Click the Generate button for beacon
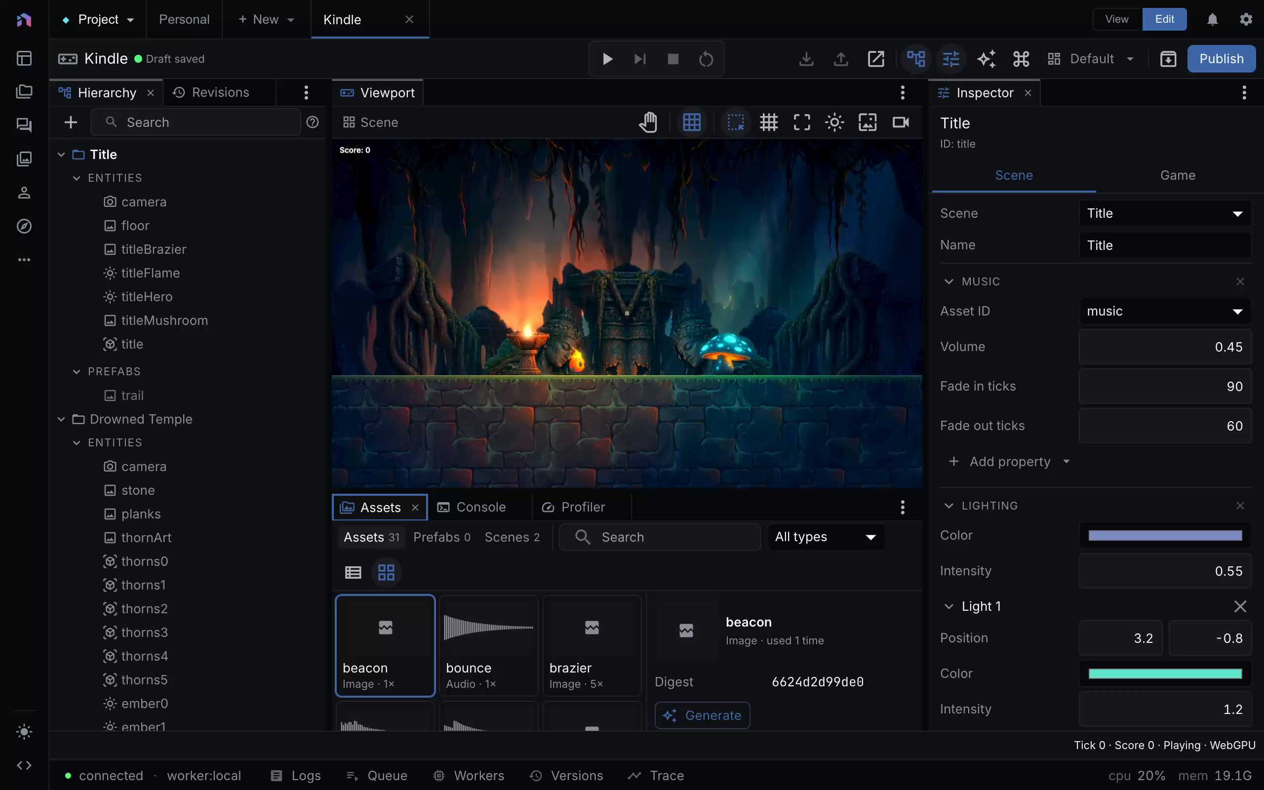 (702, 715)
